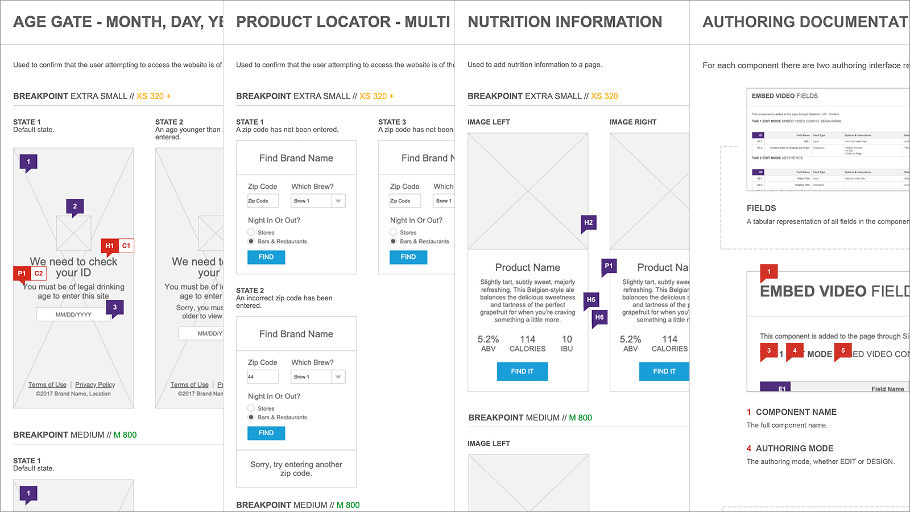Click the MM/DD/YYYY date field in State 1
The height and width of the screenshot is (512, 910).
coord(73,315)
